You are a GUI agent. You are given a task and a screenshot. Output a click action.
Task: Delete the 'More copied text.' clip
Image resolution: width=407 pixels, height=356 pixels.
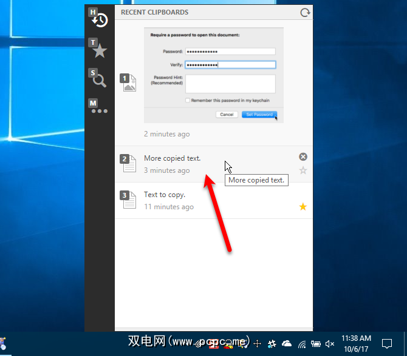pos(303,157)
